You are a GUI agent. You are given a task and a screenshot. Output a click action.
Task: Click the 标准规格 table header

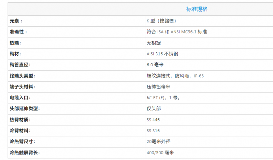click(x=197, y=9)
